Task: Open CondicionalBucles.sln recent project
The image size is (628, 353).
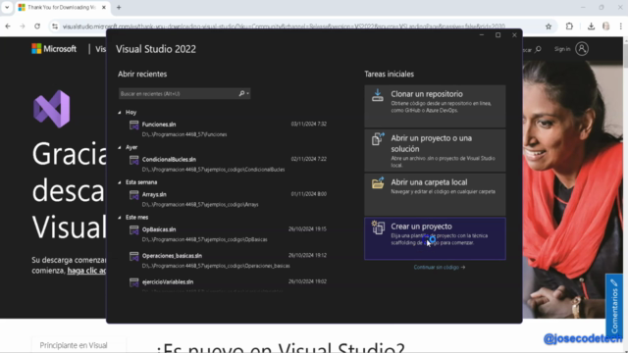Action: (228, 164)
